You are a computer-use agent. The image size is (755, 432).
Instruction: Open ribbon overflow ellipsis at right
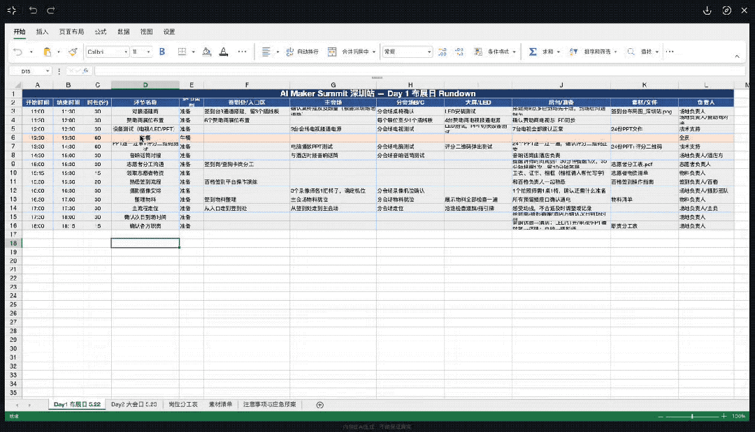(670, 52)
